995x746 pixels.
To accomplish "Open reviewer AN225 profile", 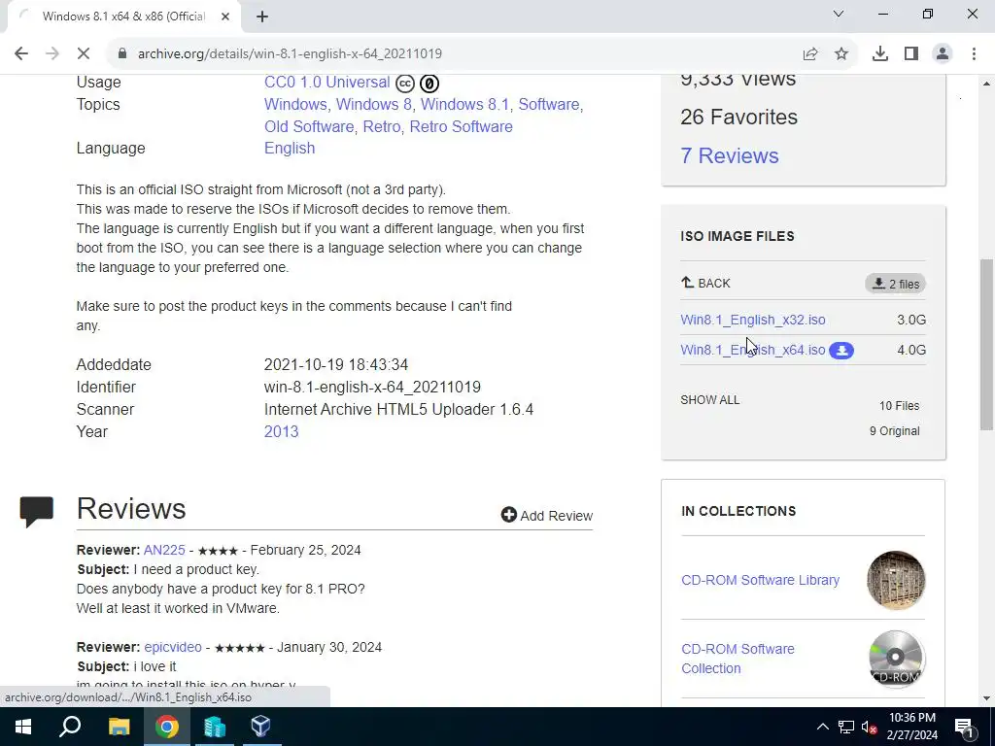I will pos(164,550).
